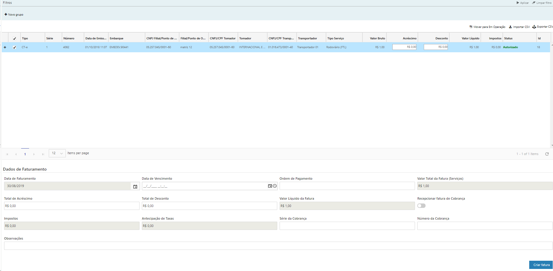This screenshot has height=271, width=553.
Task: Open the items per page dropdown
Action: 57,153
